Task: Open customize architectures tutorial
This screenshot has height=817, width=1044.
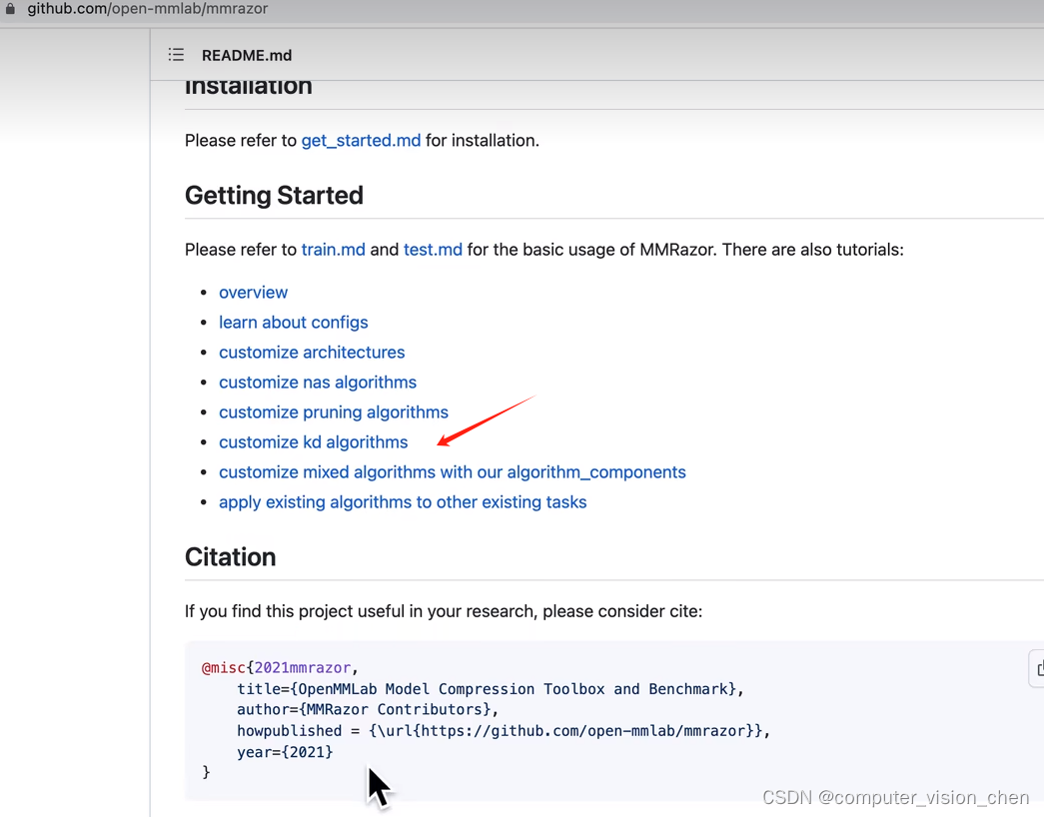Action: click(x=312, y=353)
